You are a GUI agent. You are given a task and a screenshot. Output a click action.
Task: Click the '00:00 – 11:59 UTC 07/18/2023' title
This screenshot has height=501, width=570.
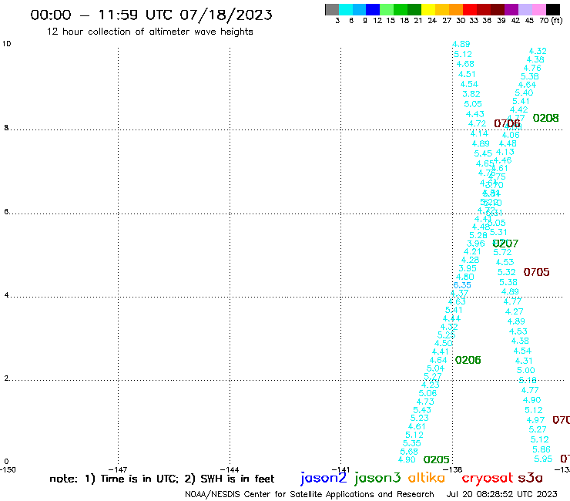pos(151,15)
